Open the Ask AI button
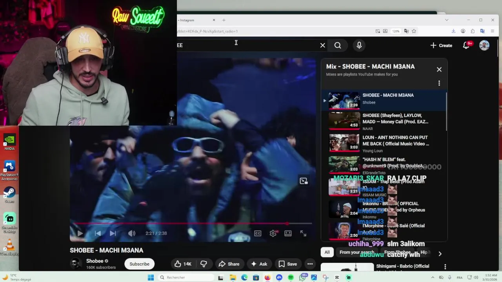502x282 pixels. tap(259, 264)
